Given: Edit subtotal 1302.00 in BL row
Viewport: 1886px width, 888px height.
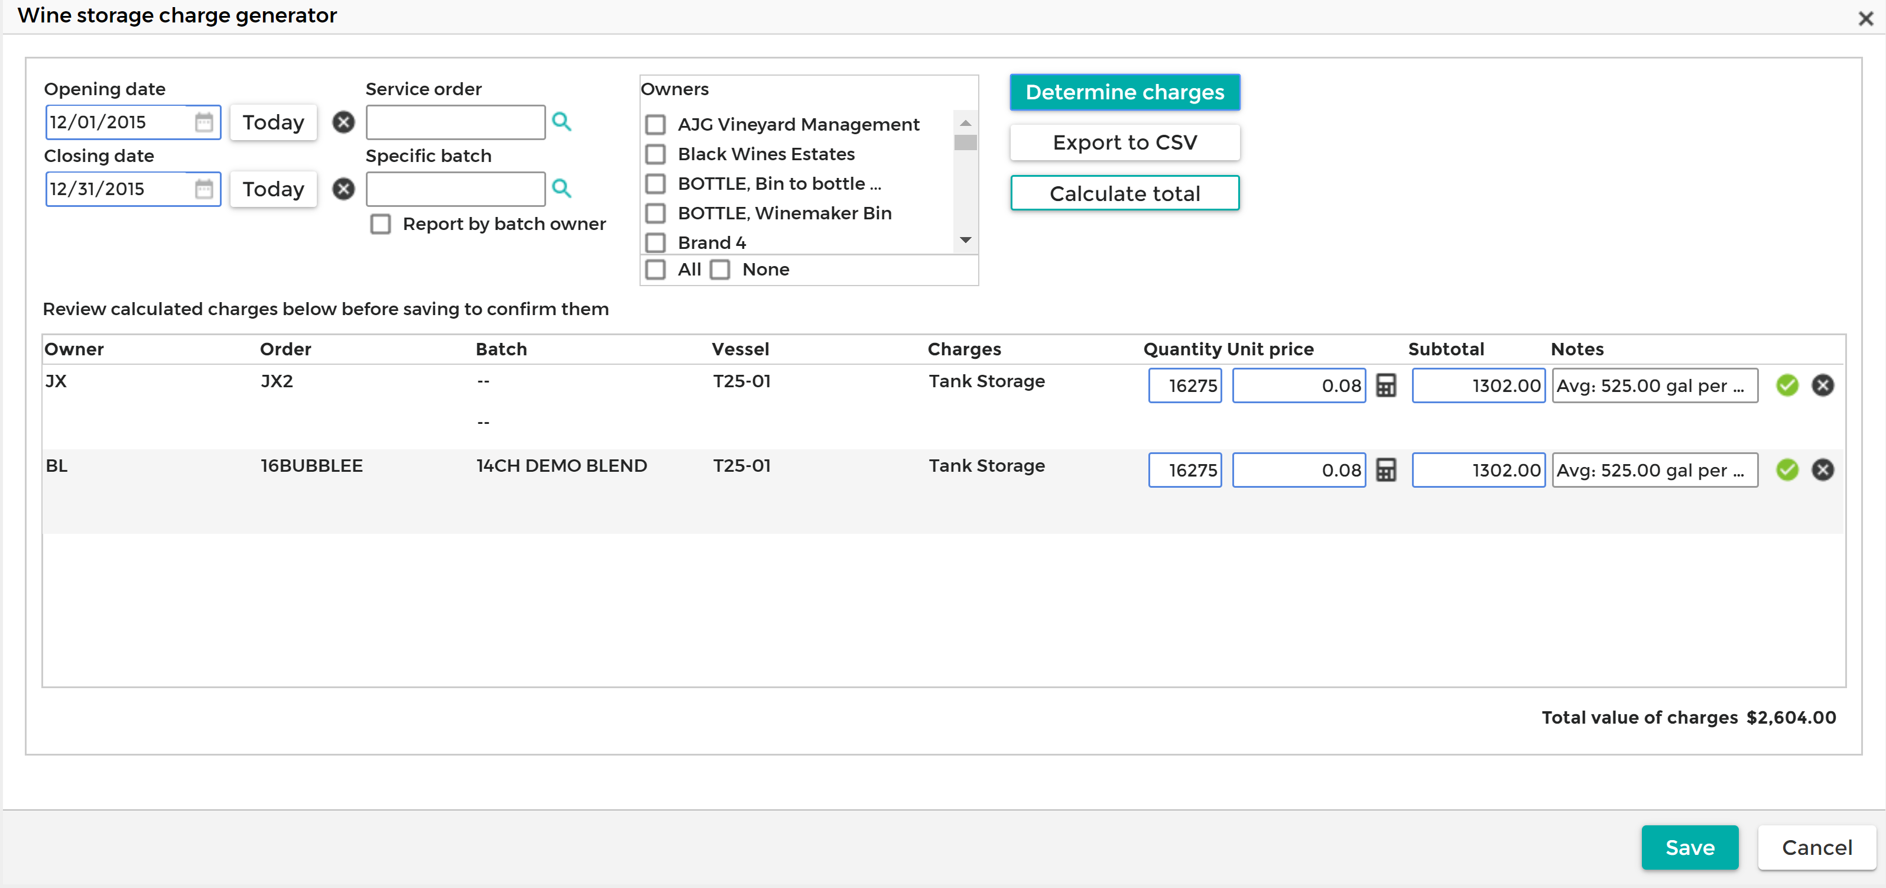Looking at the screenshot, I should click(x=1478, y=470).
